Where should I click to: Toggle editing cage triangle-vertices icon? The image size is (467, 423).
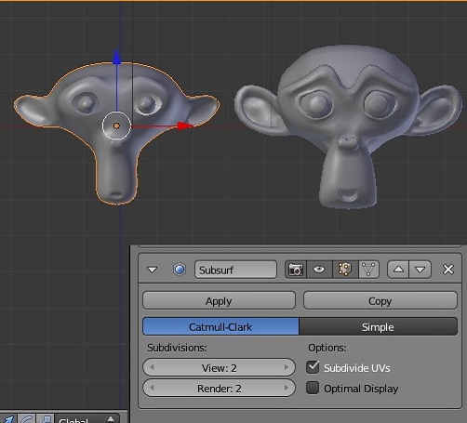point(368,270)
